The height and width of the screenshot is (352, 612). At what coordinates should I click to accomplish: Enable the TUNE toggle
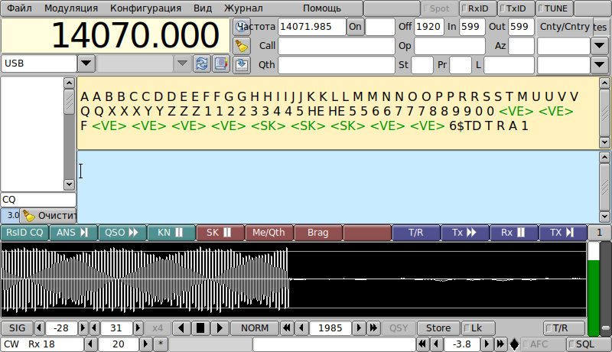coord(554,8)
